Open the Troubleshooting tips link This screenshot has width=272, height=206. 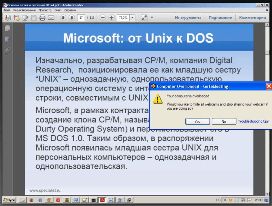pos(253,121)
